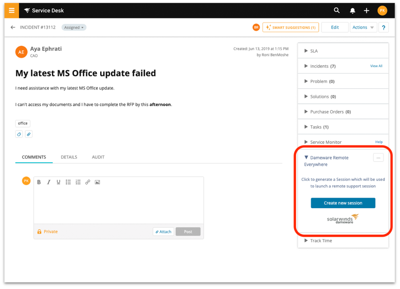Image resolution: width=400 pixels, height=289 pixels.
Task: Toggle bold formatting in comment editor
Action: click(39, 182)
